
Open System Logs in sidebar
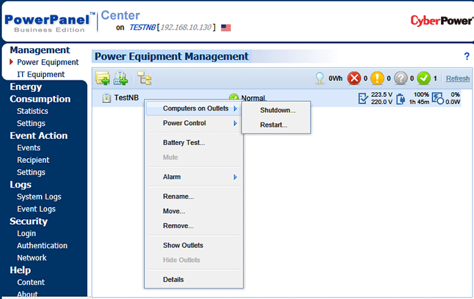point(39,197)
